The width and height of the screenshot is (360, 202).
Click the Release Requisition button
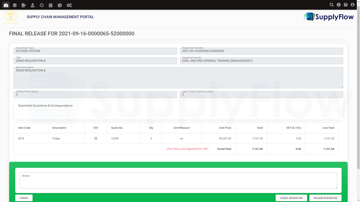pos(325,198)
